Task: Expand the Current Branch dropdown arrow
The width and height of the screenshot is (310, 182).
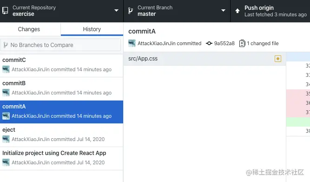Action: [223, 11]
